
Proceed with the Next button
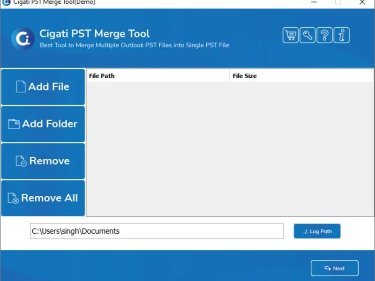[x=335, y=268]
